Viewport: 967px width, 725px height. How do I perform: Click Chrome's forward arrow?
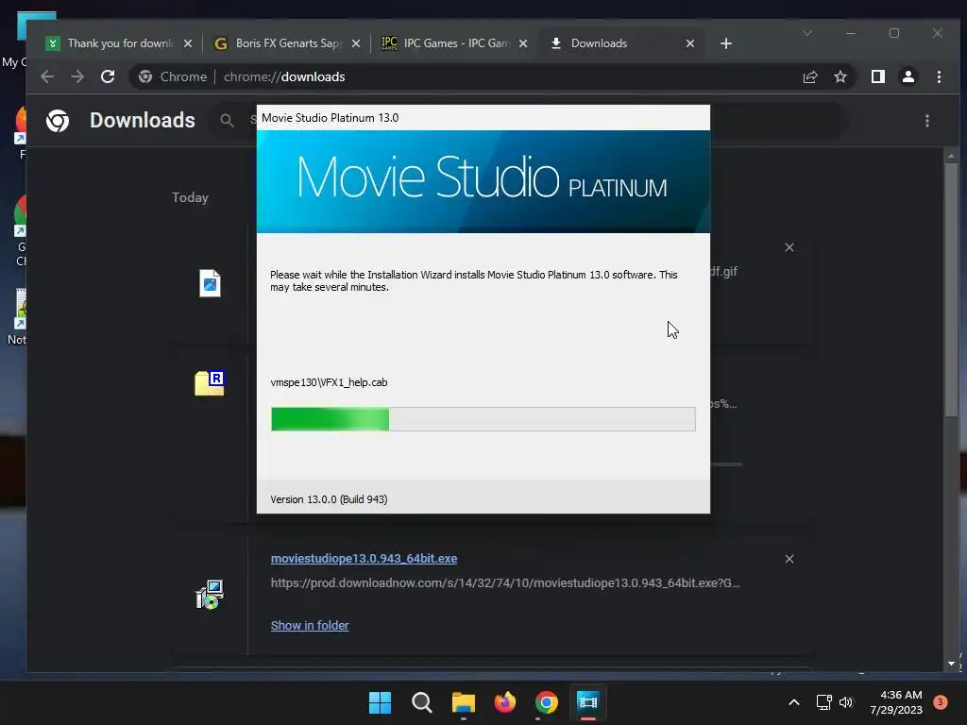(x=77, y=76)
